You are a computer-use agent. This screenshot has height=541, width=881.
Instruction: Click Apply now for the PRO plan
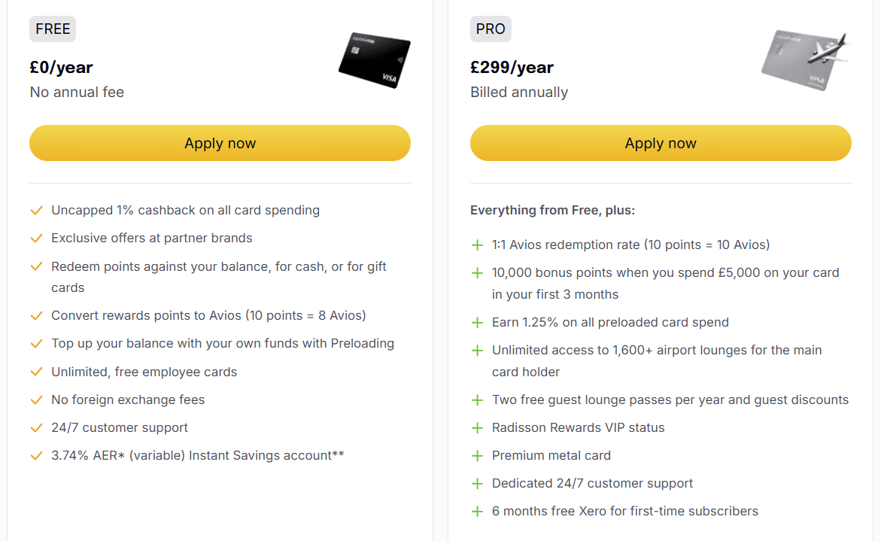661,143
